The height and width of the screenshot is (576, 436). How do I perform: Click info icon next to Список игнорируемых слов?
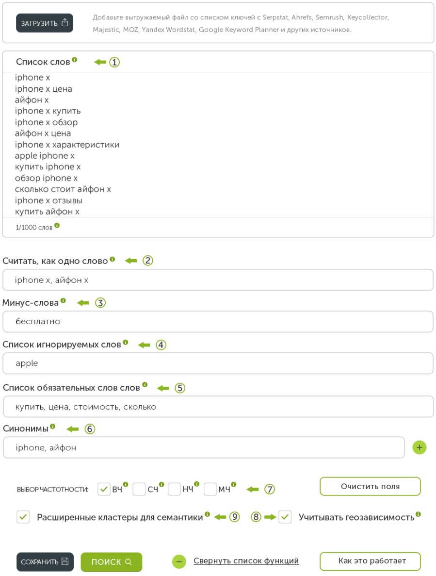[126, 343]
